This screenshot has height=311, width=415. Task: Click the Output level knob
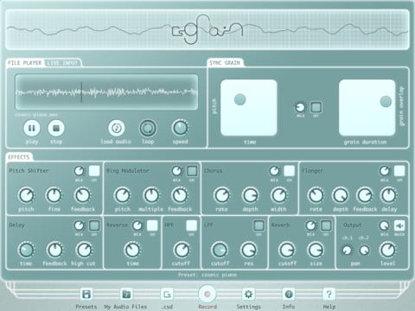[x=388, y=250]
